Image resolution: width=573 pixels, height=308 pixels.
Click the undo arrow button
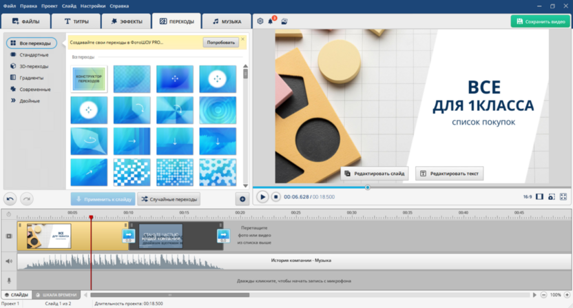pyautogui.click(x=10, y=198)
